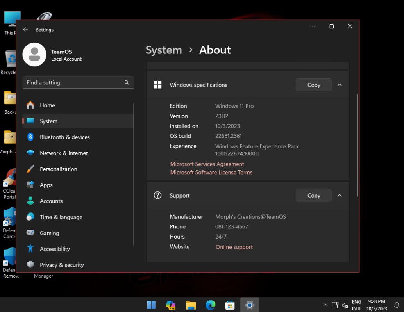Viewport: 404px width, 312px height.
Task: Open Bluetooth & devices settings
Action: point(78,137)
